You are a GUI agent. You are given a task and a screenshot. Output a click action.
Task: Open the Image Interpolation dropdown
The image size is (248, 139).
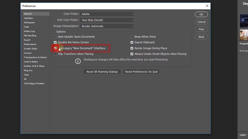pyautogui.click(x=107, y=26)
